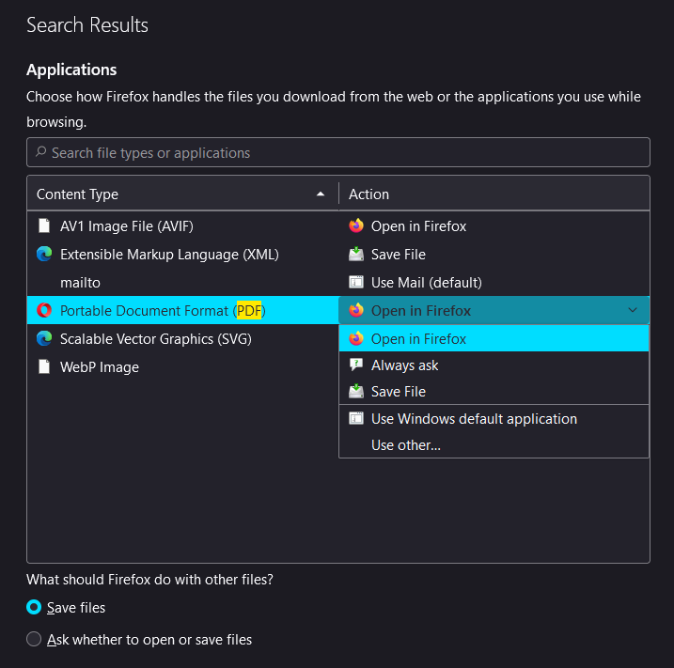Click the Firefox icon in the AVIF action row
This screenshot has height=668, width=674.
[356, 225]
